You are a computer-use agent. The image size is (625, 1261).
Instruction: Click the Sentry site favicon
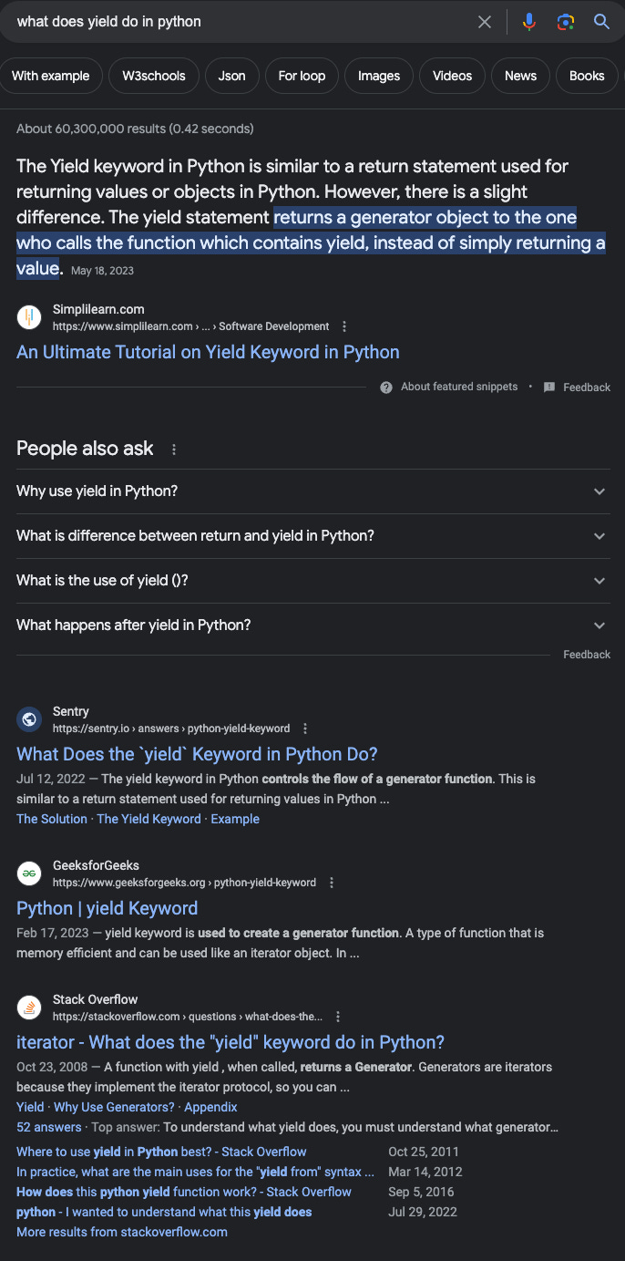click(28, 718)
